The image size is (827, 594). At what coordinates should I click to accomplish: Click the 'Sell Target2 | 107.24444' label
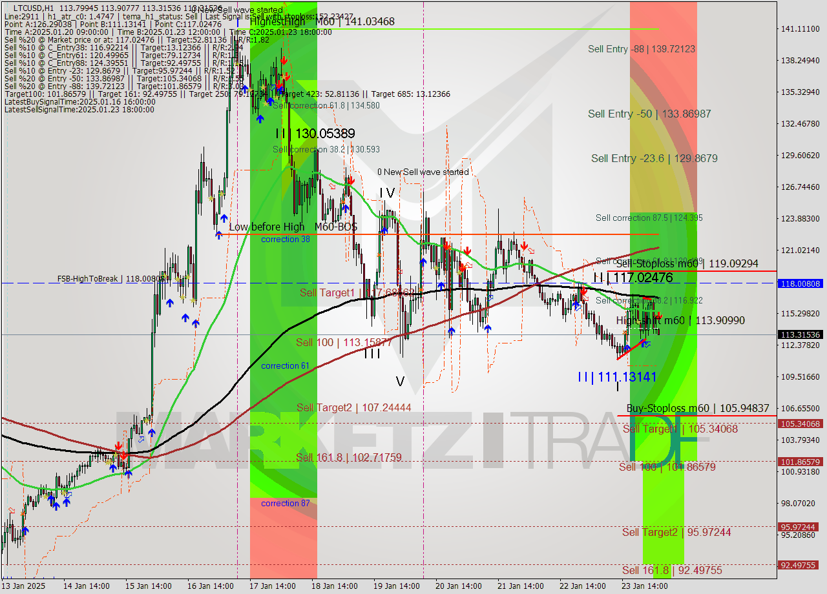pyautogui.click(x=353, y=408)
